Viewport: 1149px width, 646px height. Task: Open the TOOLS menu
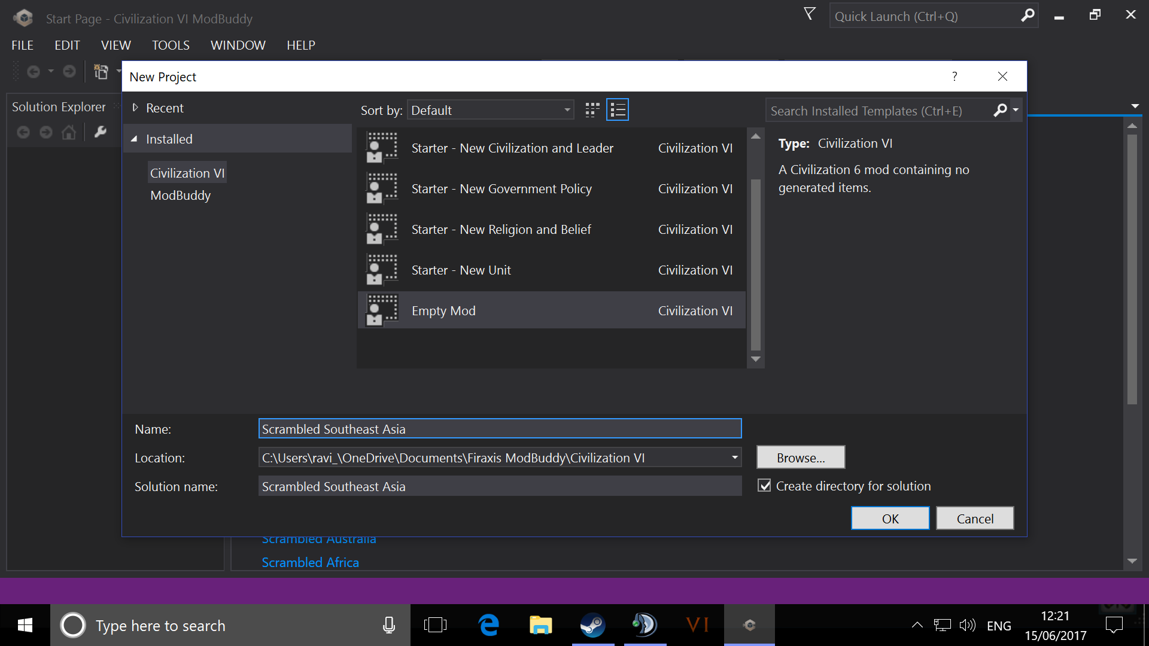click(x=171, y=45)
